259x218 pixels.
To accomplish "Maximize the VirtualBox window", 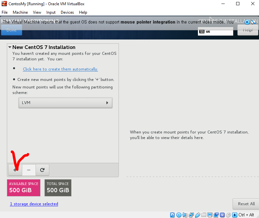I will [x=238, y=4].
